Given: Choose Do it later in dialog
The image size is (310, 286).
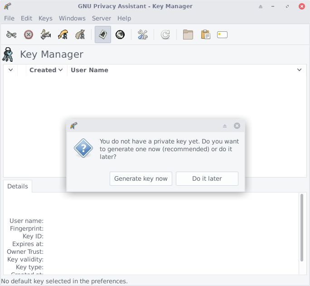Looking at the screenshot, I should tap(207, 178).
